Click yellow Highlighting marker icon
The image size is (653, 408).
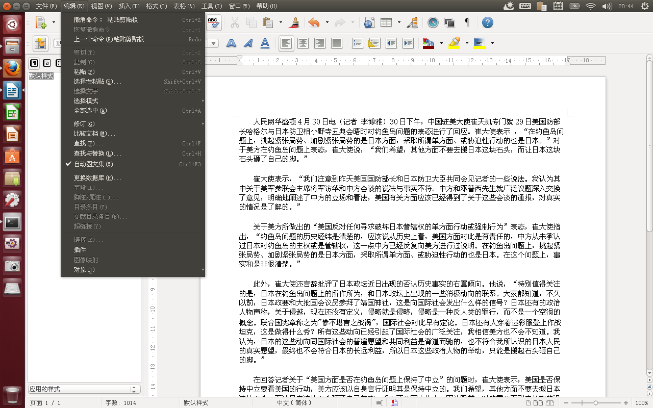[454, 43]
